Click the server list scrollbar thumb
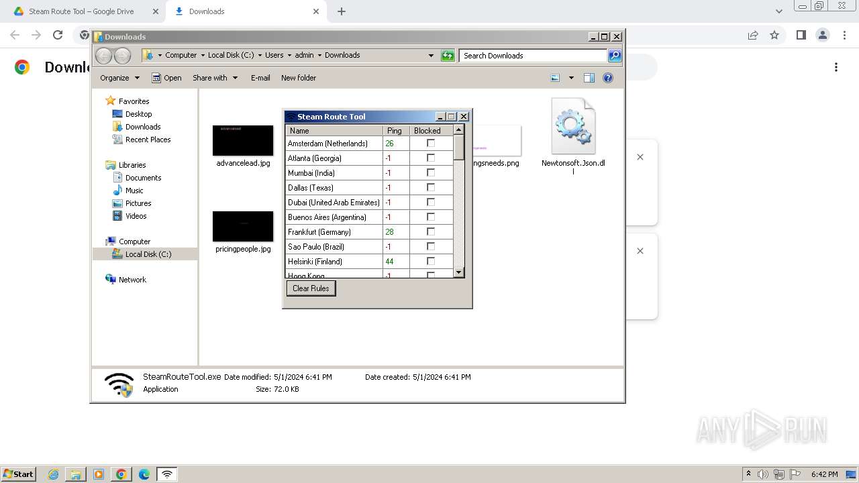The width and height of the screenshot is (859, 483). click(459, 147)
